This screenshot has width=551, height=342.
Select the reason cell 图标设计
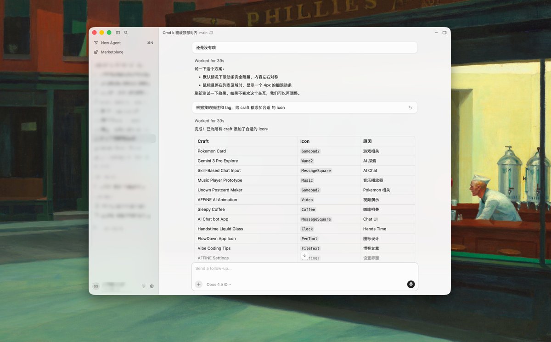click(388, 239)
